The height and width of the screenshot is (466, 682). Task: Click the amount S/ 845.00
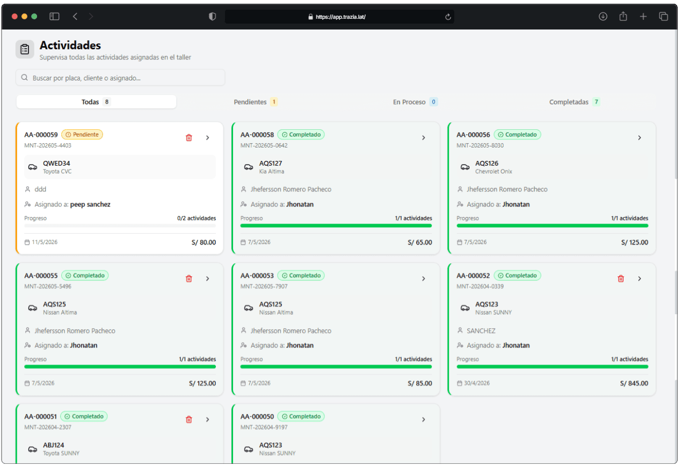click(x=634, y=383)
